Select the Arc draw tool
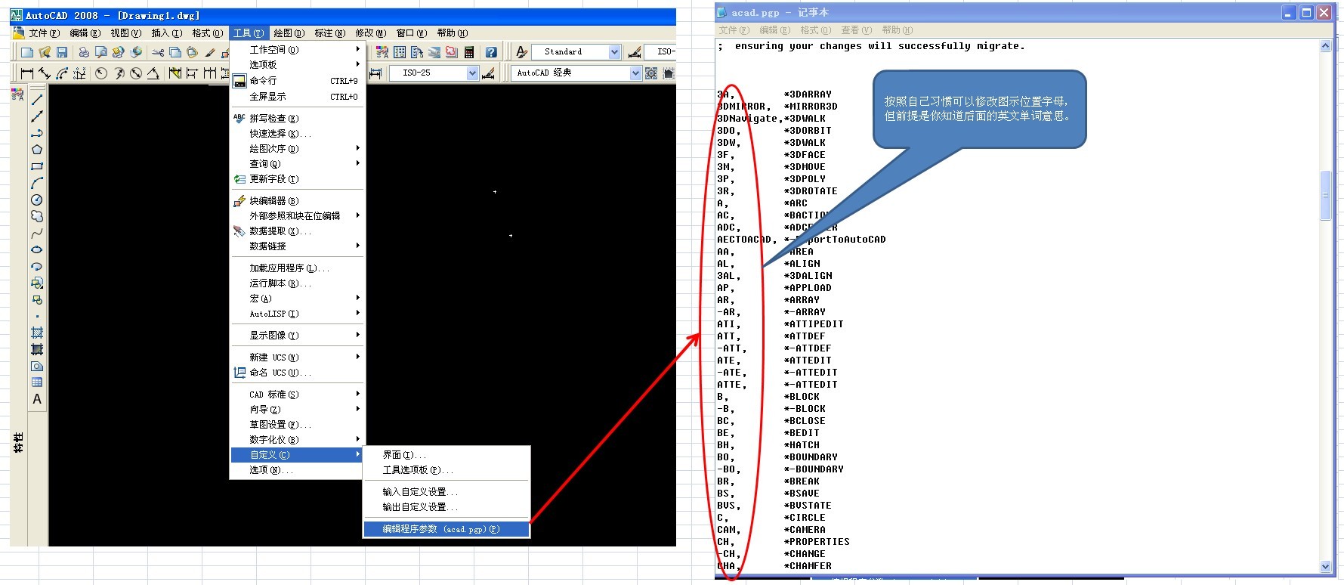The width and height of the screenshot is (1344, 585). pyautogui.click(x=37, y=183)
